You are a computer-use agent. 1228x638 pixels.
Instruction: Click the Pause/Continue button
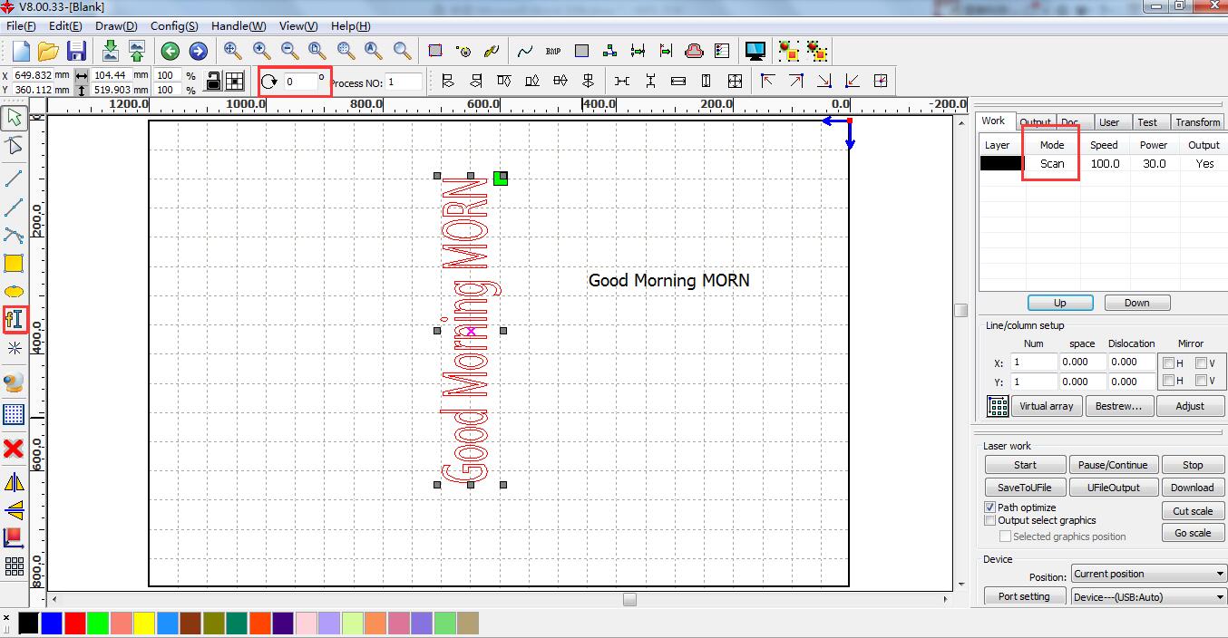tap(1113, 465)
